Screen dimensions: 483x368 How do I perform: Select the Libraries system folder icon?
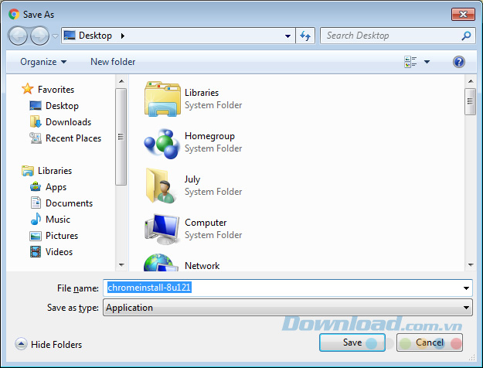click(162, 99)
